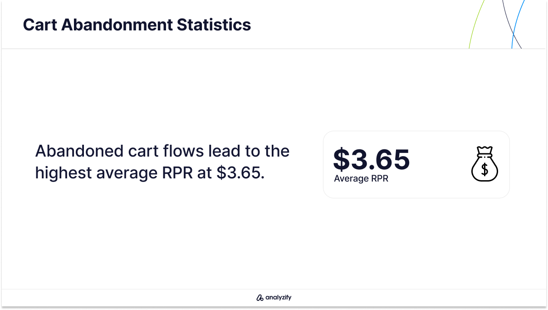The width and height of the screenshot is (548, 310).
Task: Click RPR within the body sentence
Action: [x=177, y=173]
